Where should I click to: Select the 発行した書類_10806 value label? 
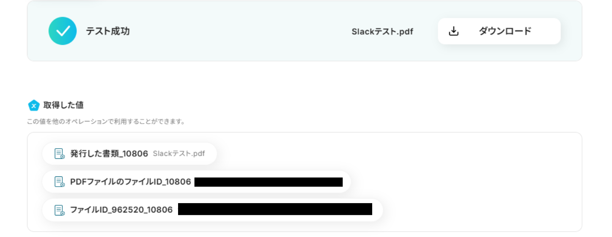click(x=109, y=154)
